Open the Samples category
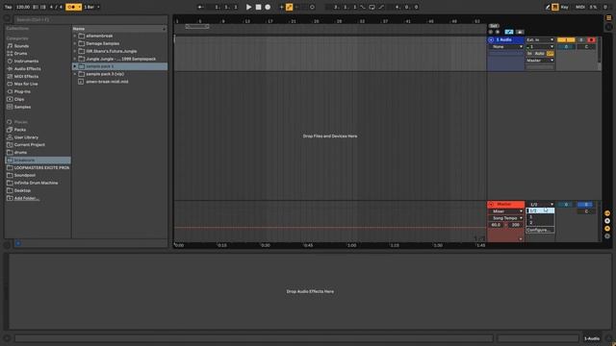Image resolution: width=616 pixels, height=346 pixels. click(x=22, y=107)
